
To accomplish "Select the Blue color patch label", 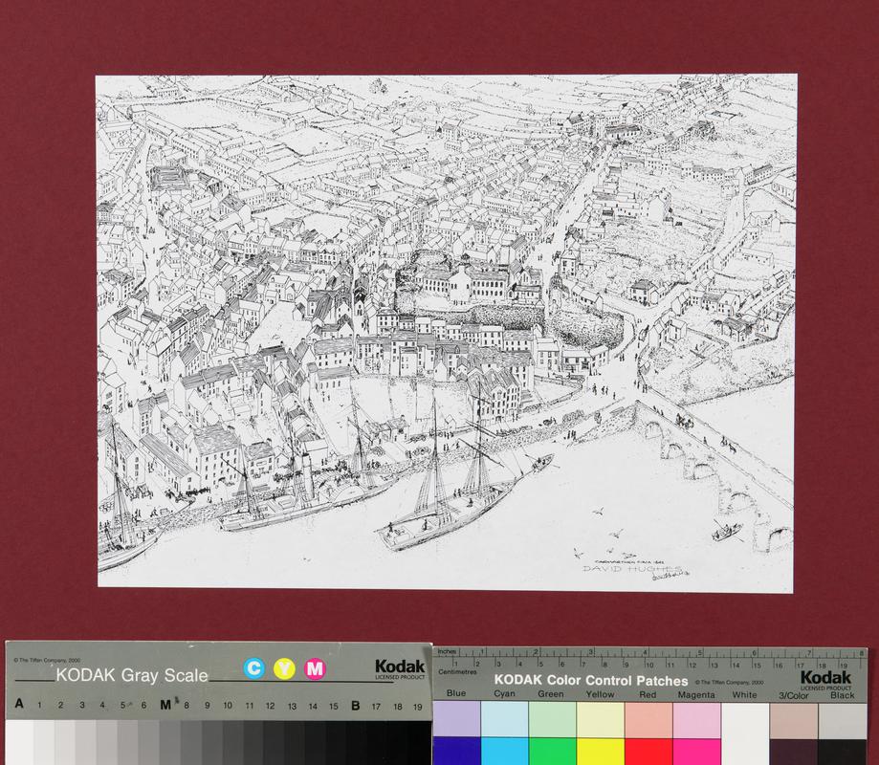I will pos(456,694).
